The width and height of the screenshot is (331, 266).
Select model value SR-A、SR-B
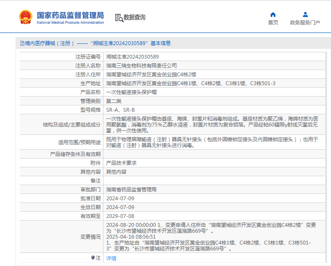[120, 110]
